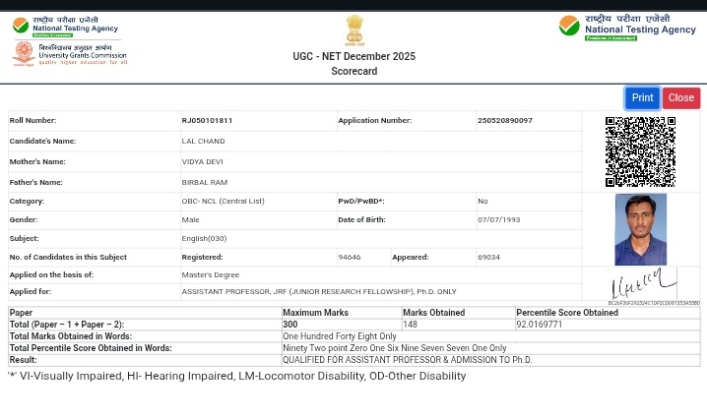Click the 'Scorecard' subtitle text
The image size is (707, 418).
[x=354, y=71]
